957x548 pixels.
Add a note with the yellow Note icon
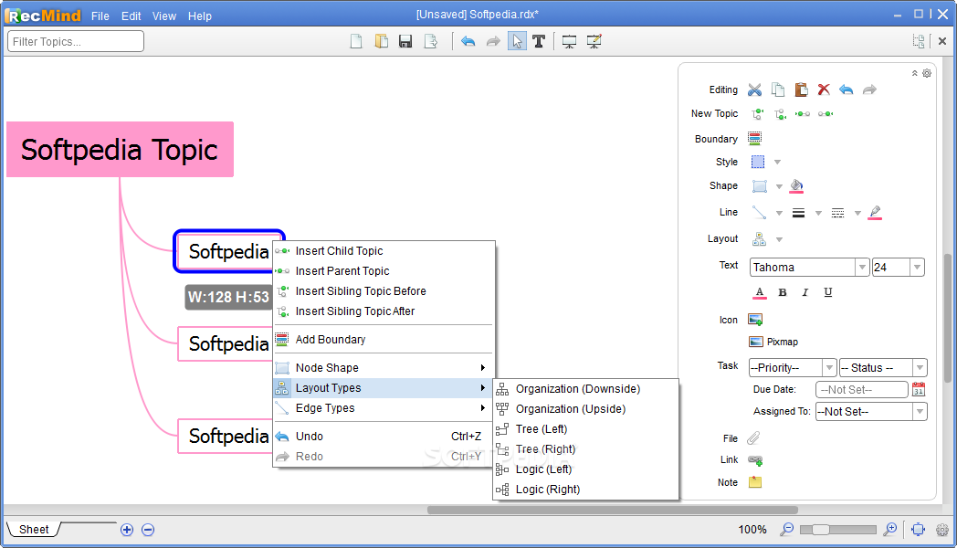point(755,482)
